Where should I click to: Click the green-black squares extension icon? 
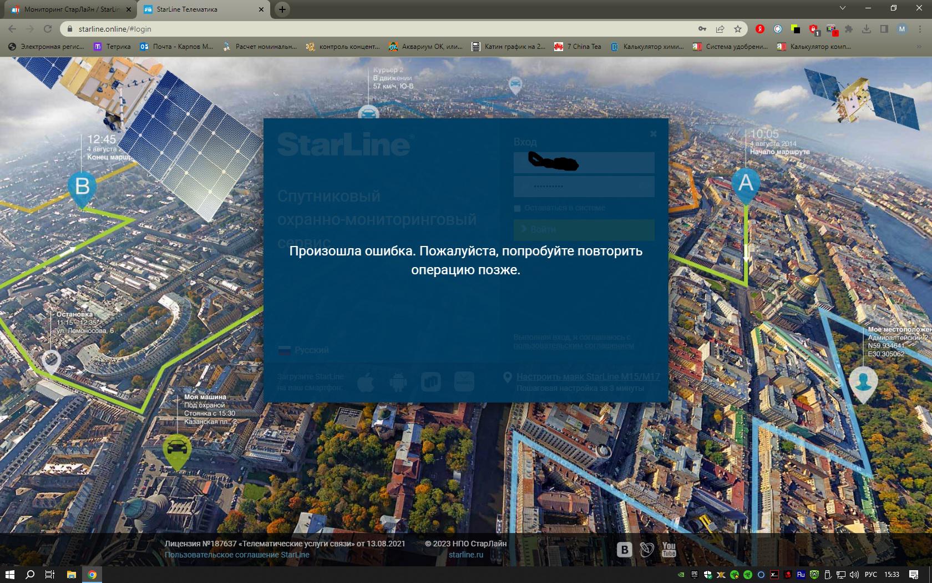tap(796, 29)
